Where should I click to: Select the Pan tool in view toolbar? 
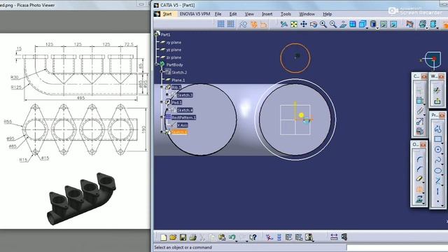tap(303, 24)
